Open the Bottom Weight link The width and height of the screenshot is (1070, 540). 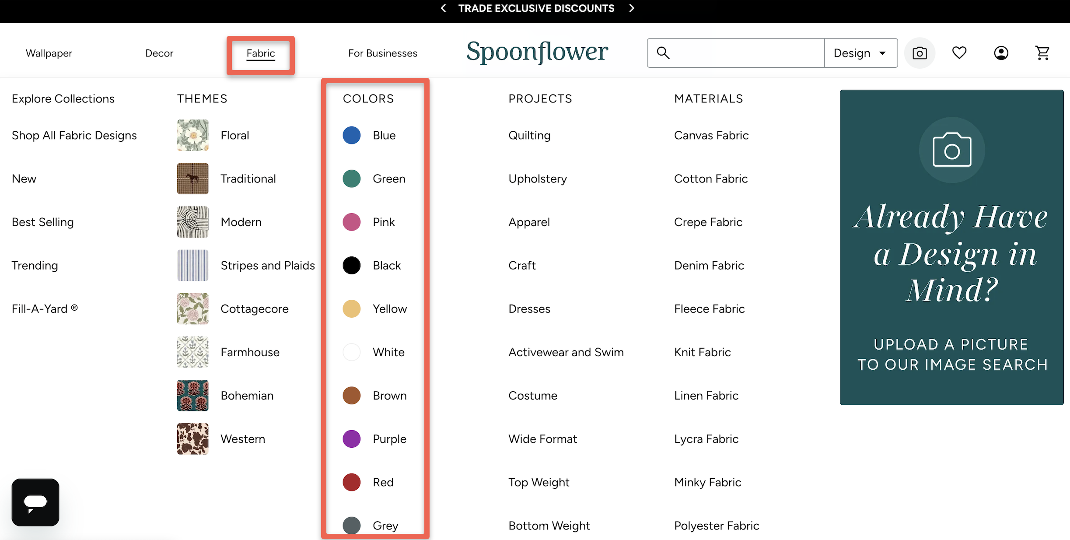[549, 525]
